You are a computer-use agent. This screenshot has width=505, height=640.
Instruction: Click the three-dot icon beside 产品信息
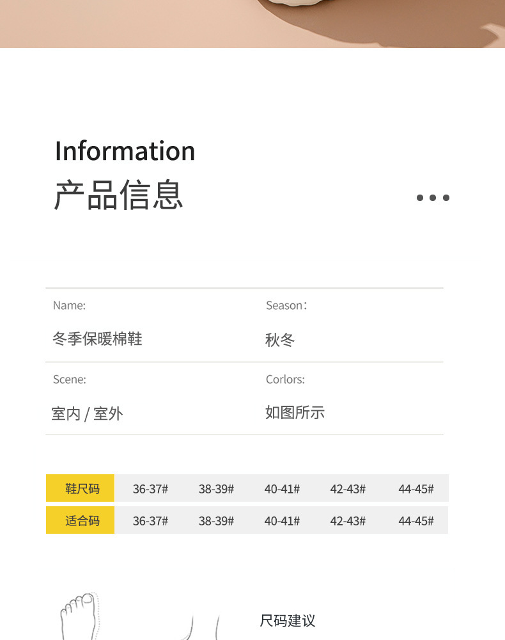coord(433,198)
